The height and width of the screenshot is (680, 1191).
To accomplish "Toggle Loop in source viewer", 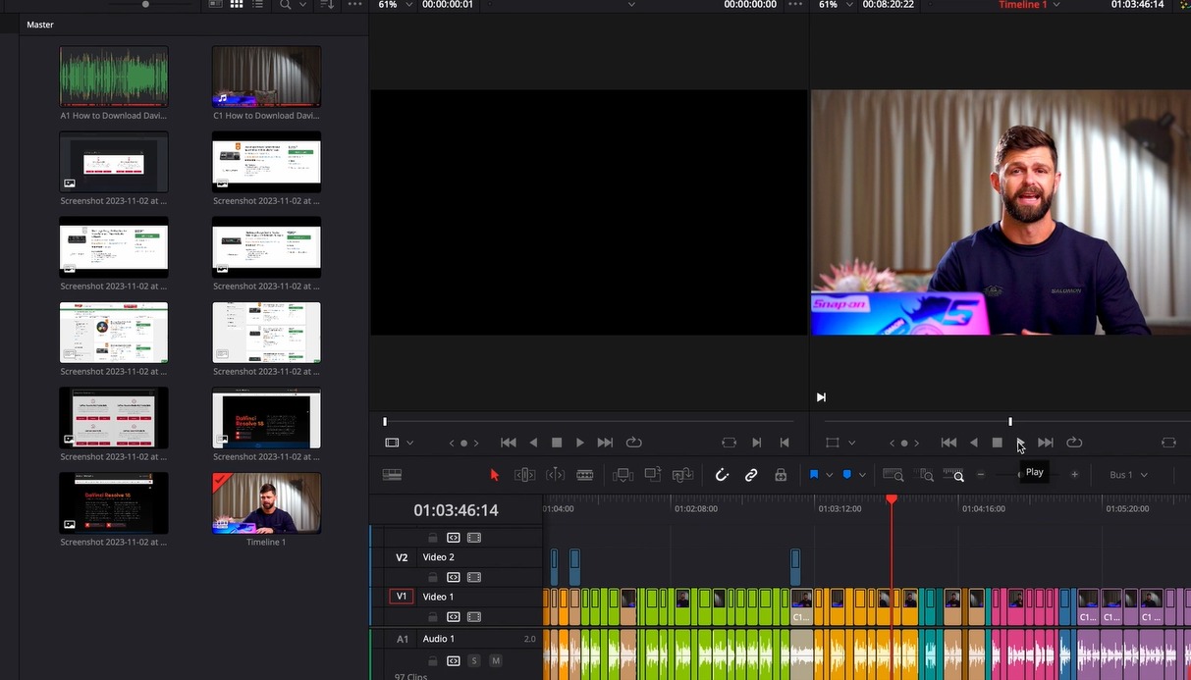I will (634, 443).
